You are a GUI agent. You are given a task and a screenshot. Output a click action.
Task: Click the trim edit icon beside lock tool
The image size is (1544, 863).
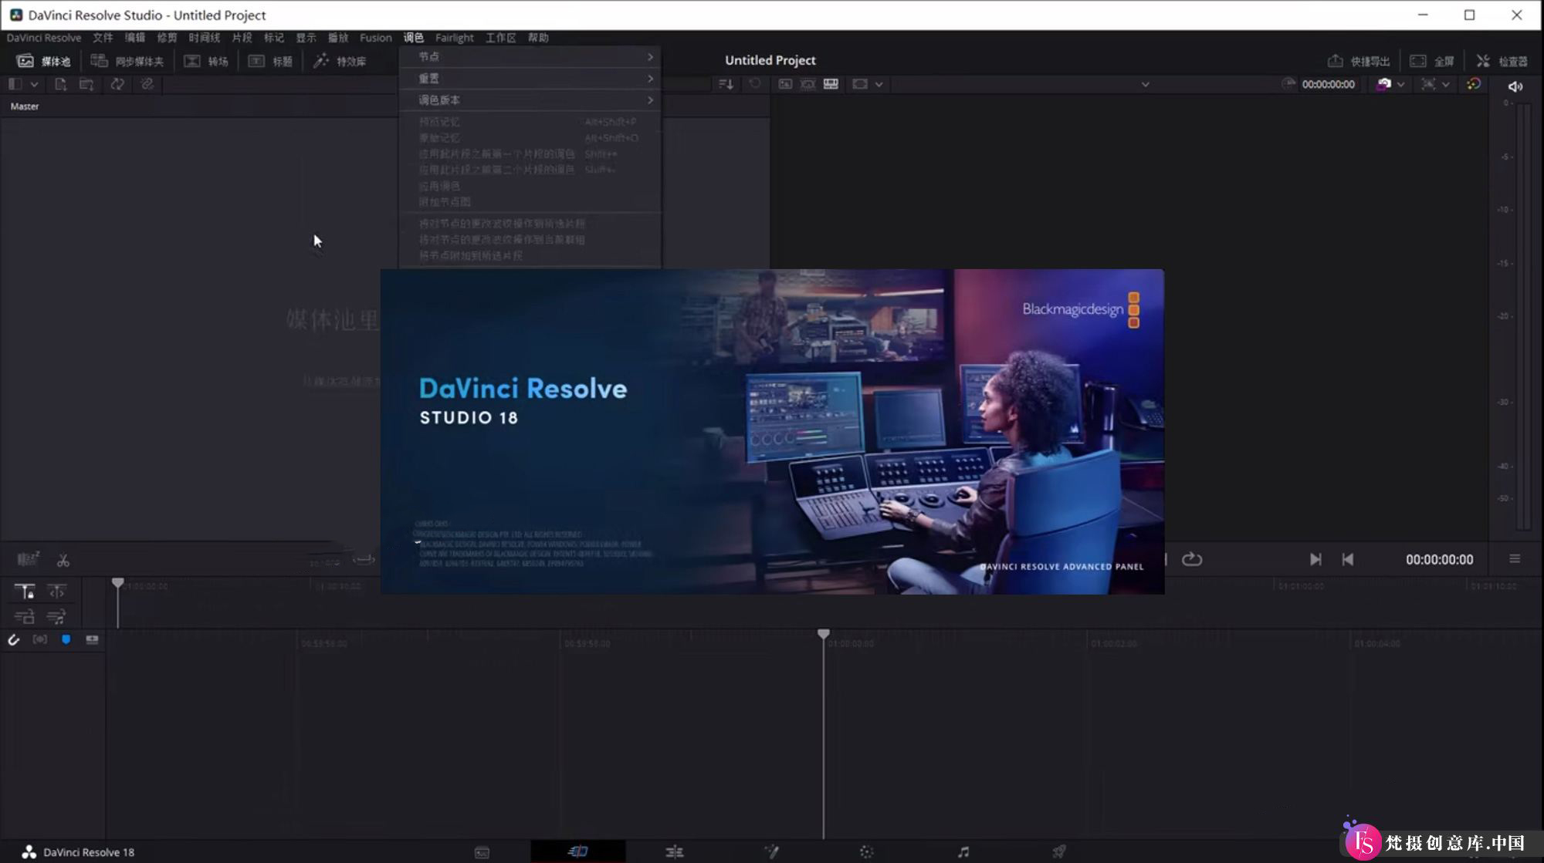56,592
